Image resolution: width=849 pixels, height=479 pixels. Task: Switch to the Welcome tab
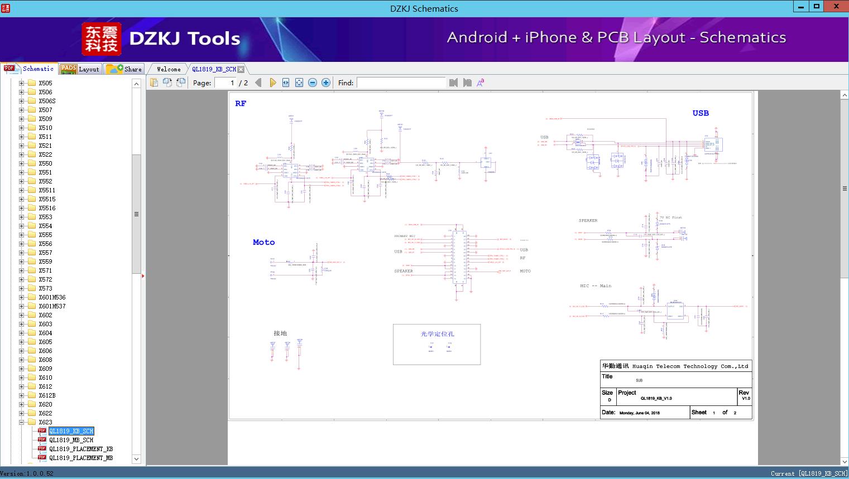pos(168,69)
